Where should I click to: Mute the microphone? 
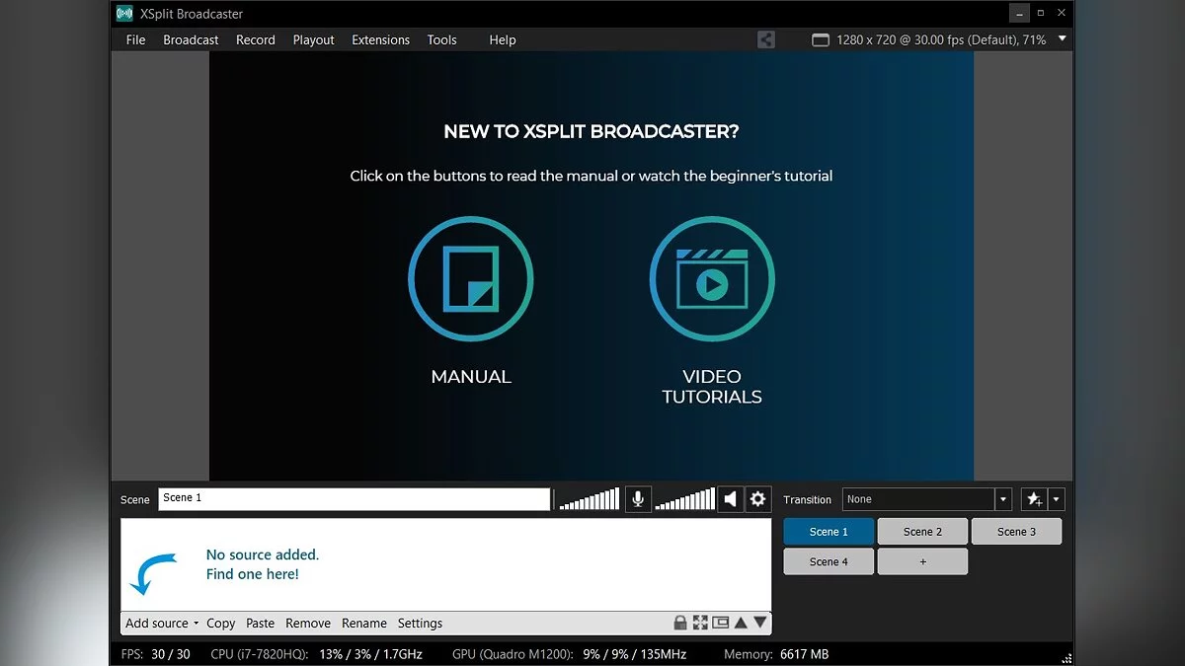638,499
